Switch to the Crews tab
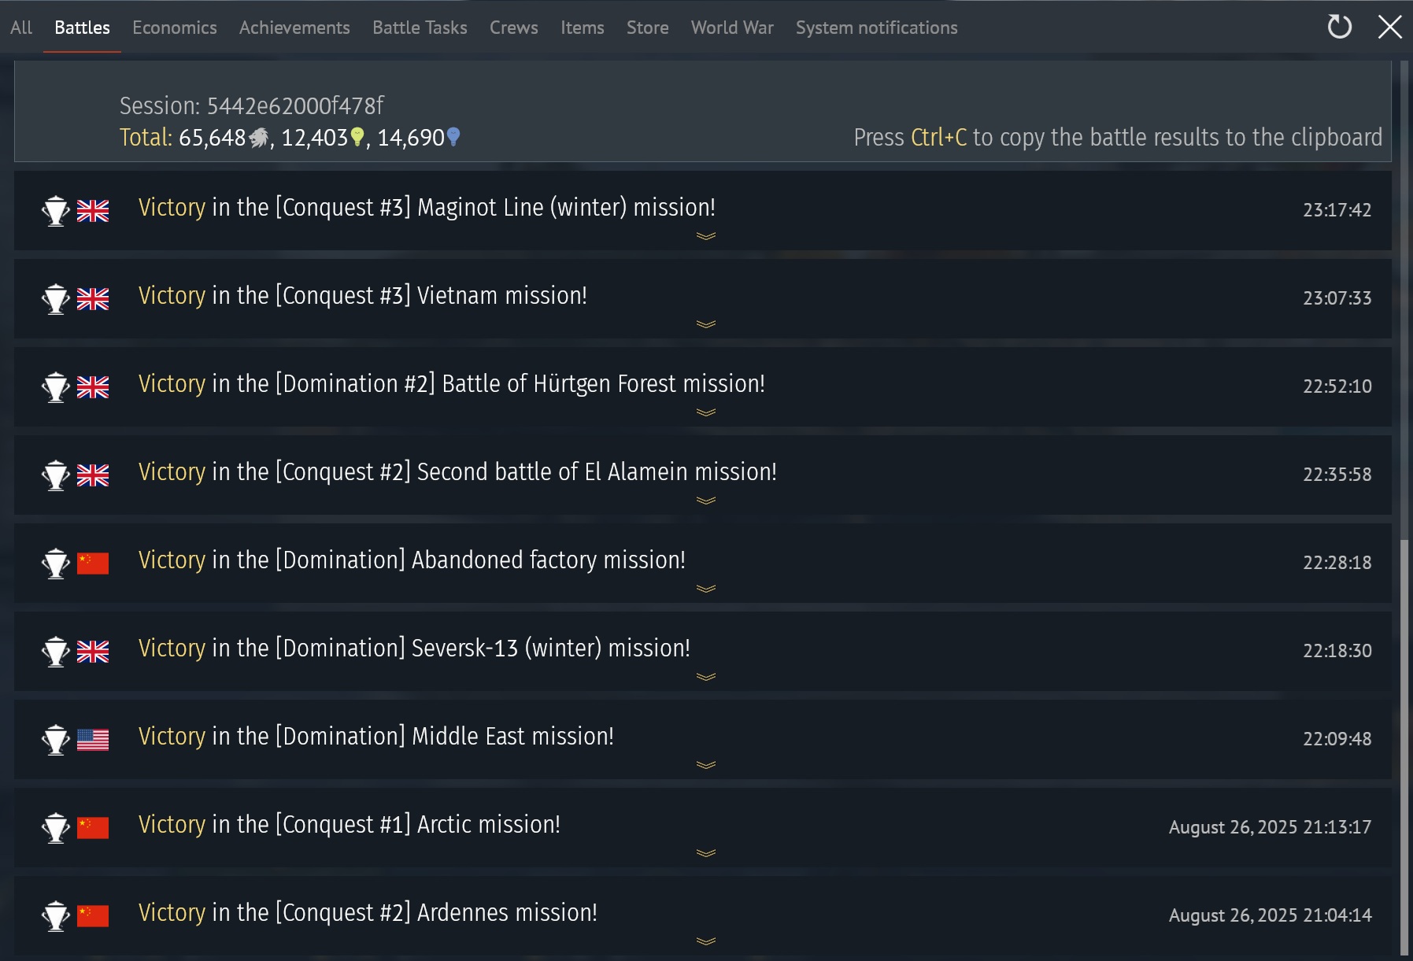 click(514, 28)
